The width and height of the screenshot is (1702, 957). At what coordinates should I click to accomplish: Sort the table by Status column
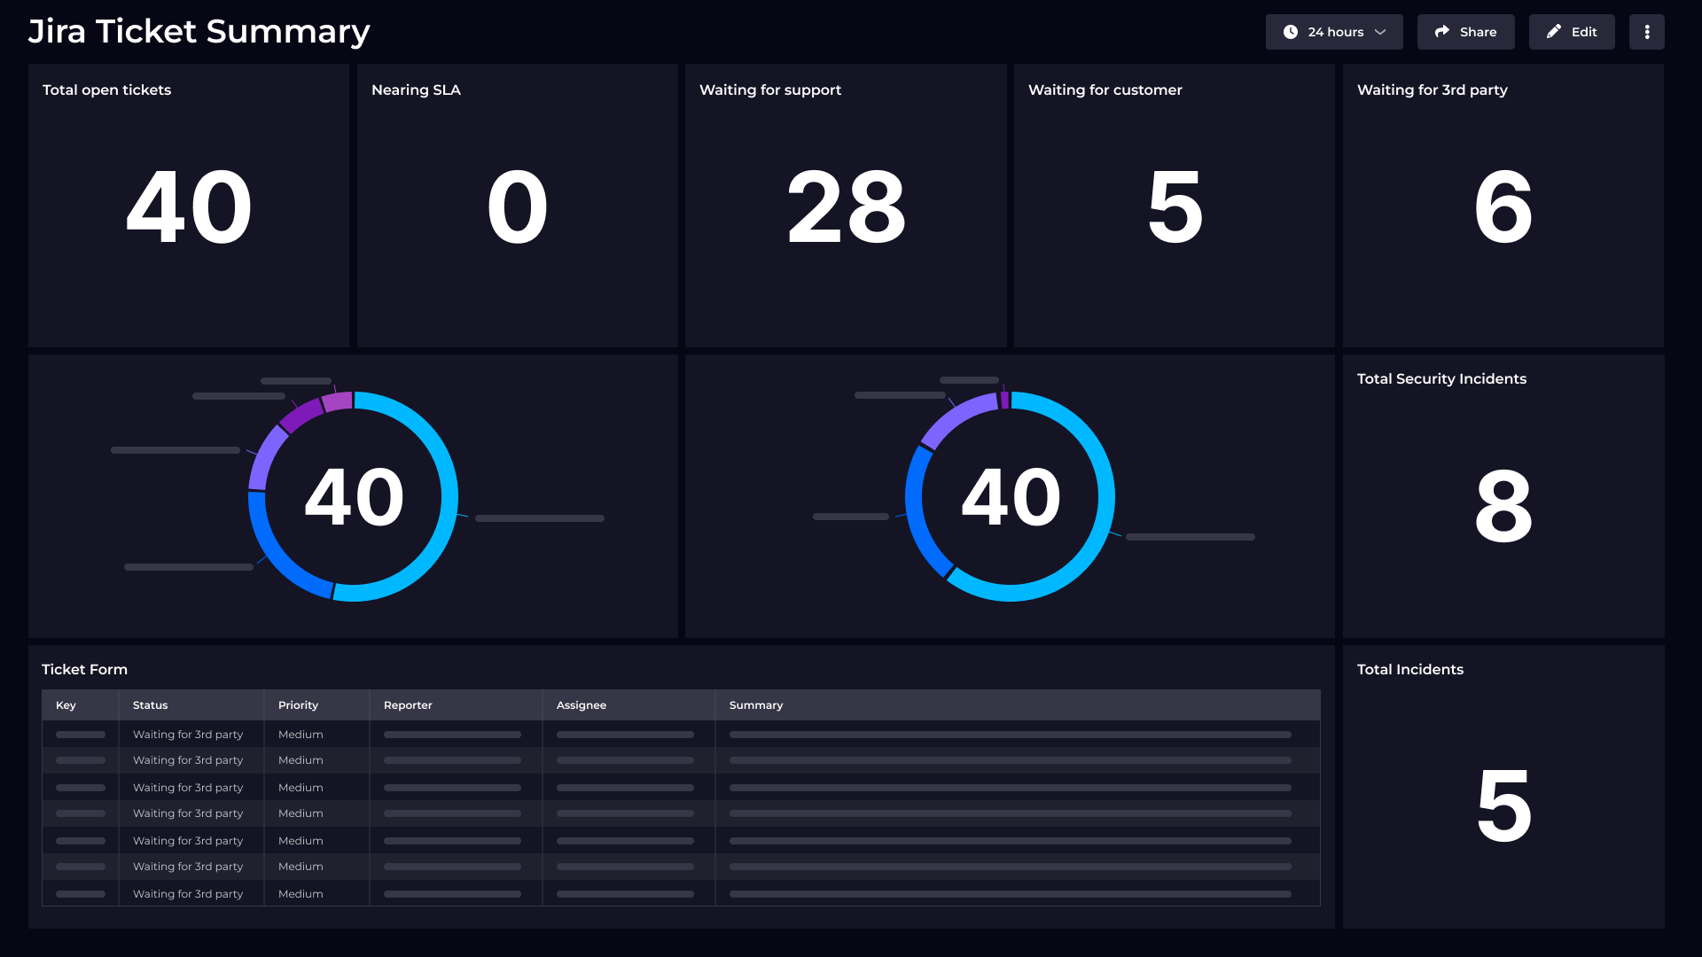pos(151,705)
